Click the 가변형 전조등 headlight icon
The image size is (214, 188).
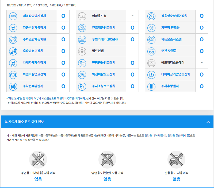[151, 28]
